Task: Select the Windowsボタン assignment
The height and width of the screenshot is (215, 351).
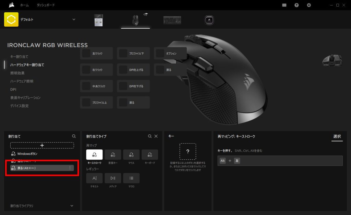Action: click(42, 153)
